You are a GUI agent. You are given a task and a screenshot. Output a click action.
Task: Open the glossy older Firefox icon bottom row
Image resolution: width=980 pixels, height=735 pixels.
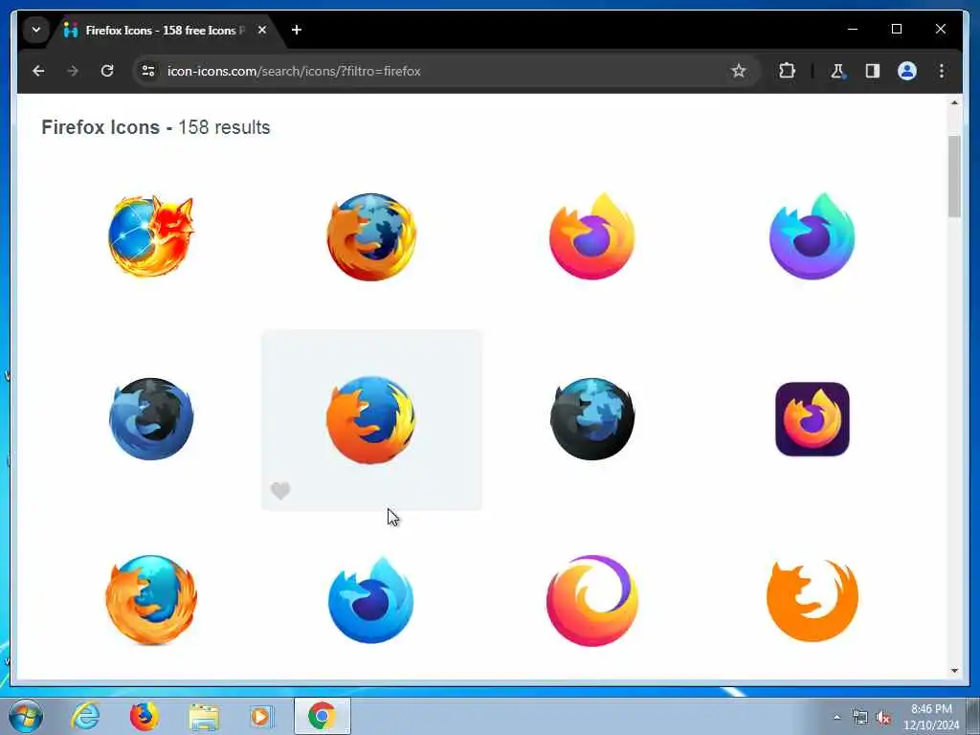(x=151, y=599)
